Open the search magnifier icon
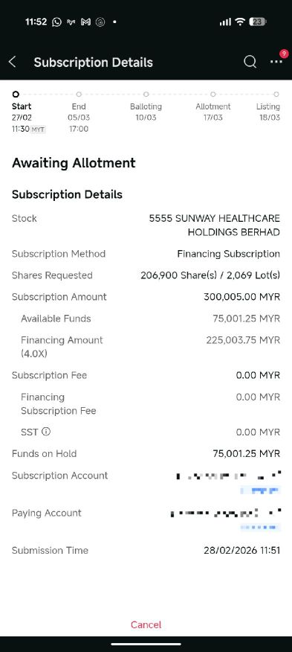Image resolution: width=292 pixels, height=652 pixels. (250, 62)
